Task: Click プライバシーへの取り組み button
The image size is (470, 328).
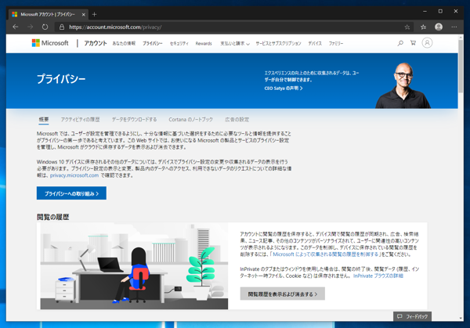Action: [x=71, y=193]
